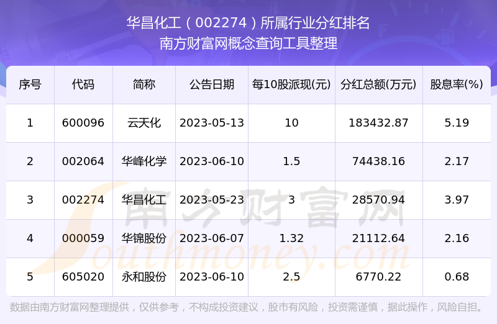Image resolution: width=497 pixels, height=324 pixels.
Task: Click the yield value 2.16
Action: [x=457, y=238]
